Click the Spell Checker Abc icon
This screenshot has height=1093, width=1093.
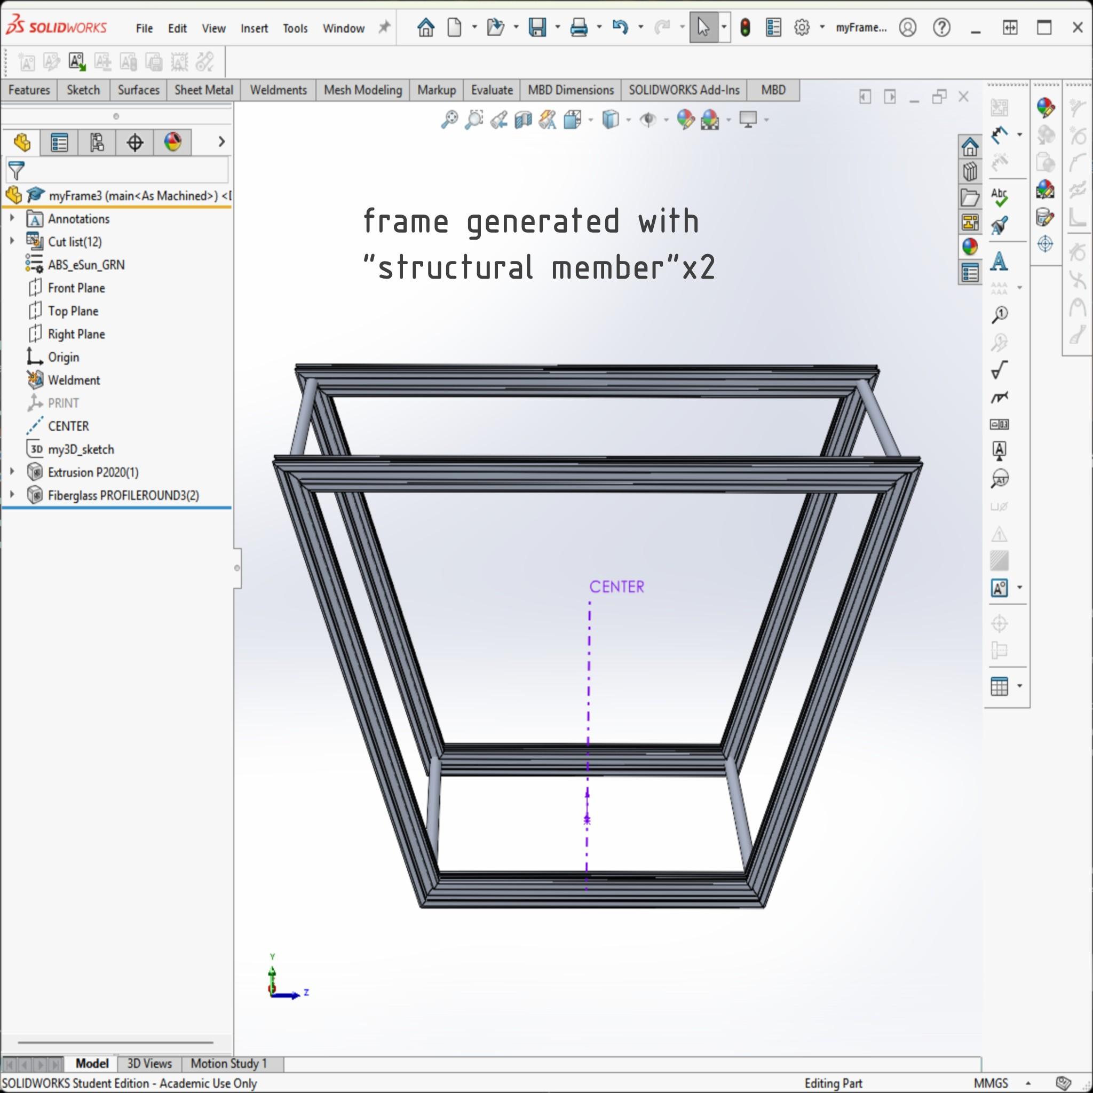click(x=999, y=197)
